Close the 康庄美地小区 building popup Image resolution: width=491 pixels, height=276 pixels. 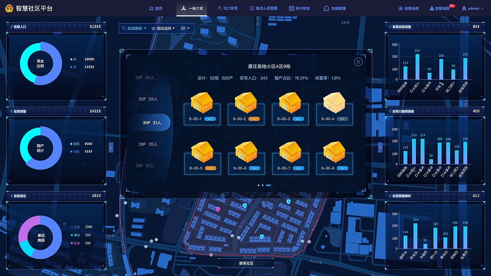[358, 62]
